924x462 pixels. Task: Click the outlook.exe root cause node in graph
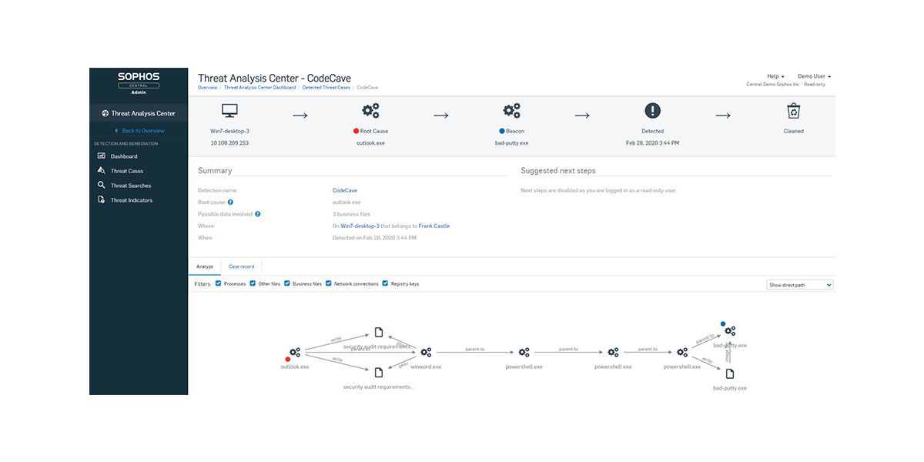click(x=295, y=353)
